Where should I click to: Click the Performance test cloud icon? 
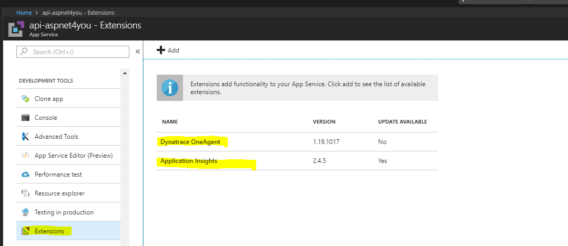pyautogui.click(x=25, y=175)
